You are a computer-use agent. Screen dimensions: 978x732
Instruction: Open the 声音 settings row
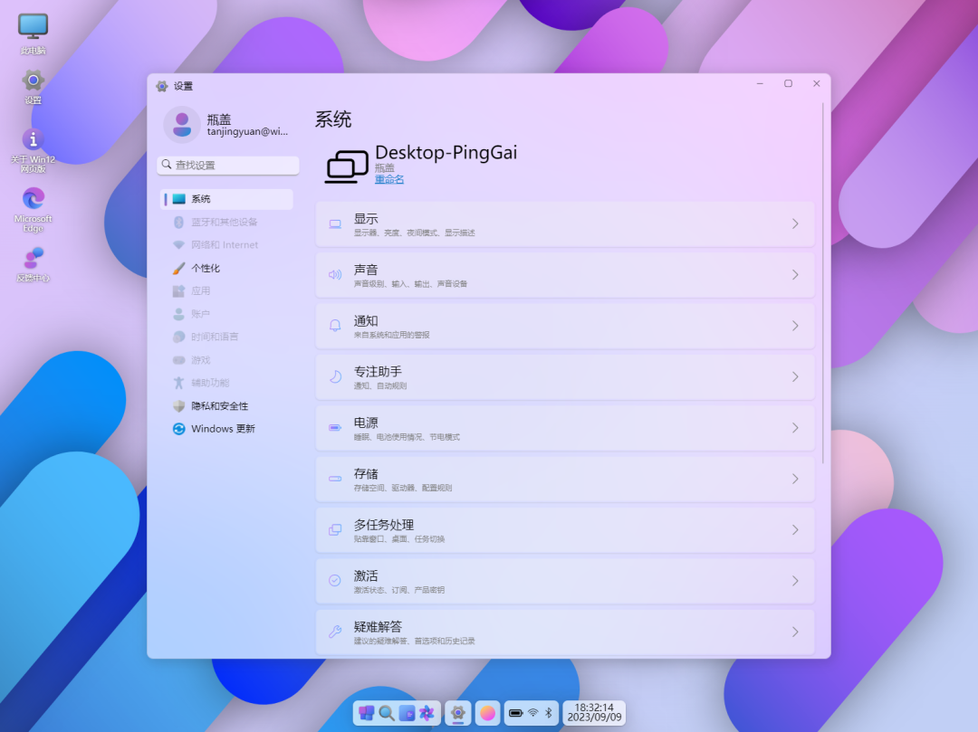(x=565, y=275)
